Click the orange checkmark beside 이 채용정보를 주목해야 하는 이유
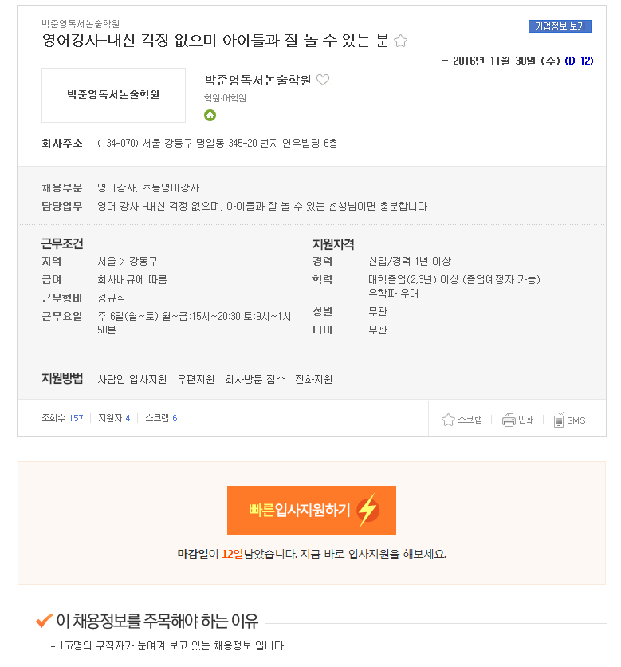This screenshot has height=667, width=621. (44, 621)
